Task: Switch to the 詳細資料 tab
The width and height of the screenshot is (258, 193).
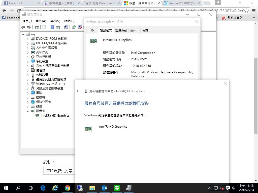Action: (121, 31)
